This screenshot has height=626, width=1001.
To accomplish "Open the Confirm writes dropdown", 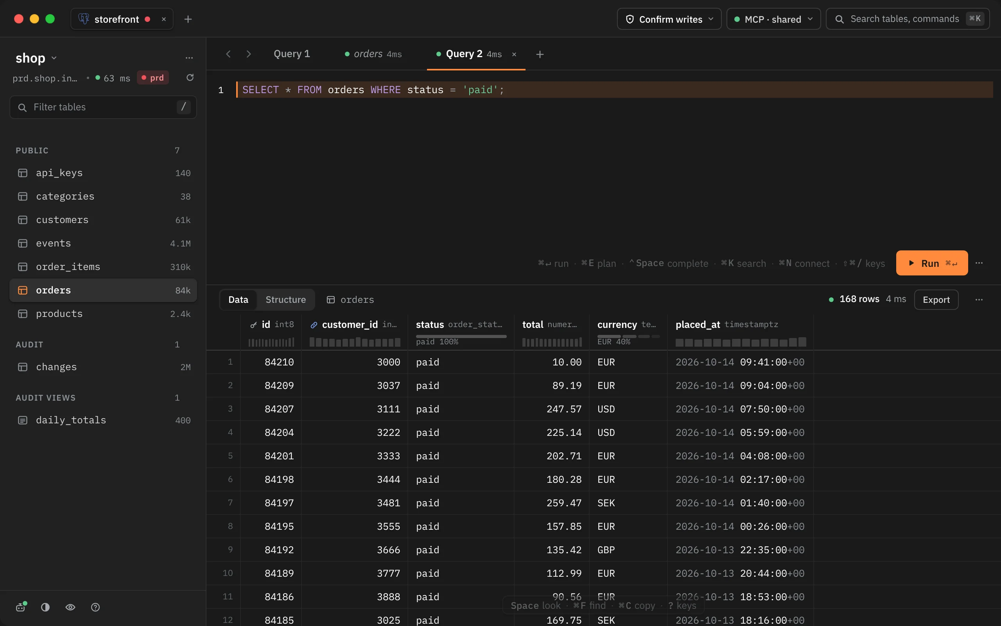I will (x=669, y=19).
